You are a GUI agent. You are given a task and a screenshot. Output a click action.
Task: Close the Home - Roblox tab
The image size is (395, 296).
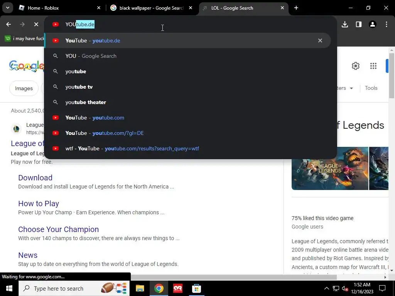click(99, 8)
